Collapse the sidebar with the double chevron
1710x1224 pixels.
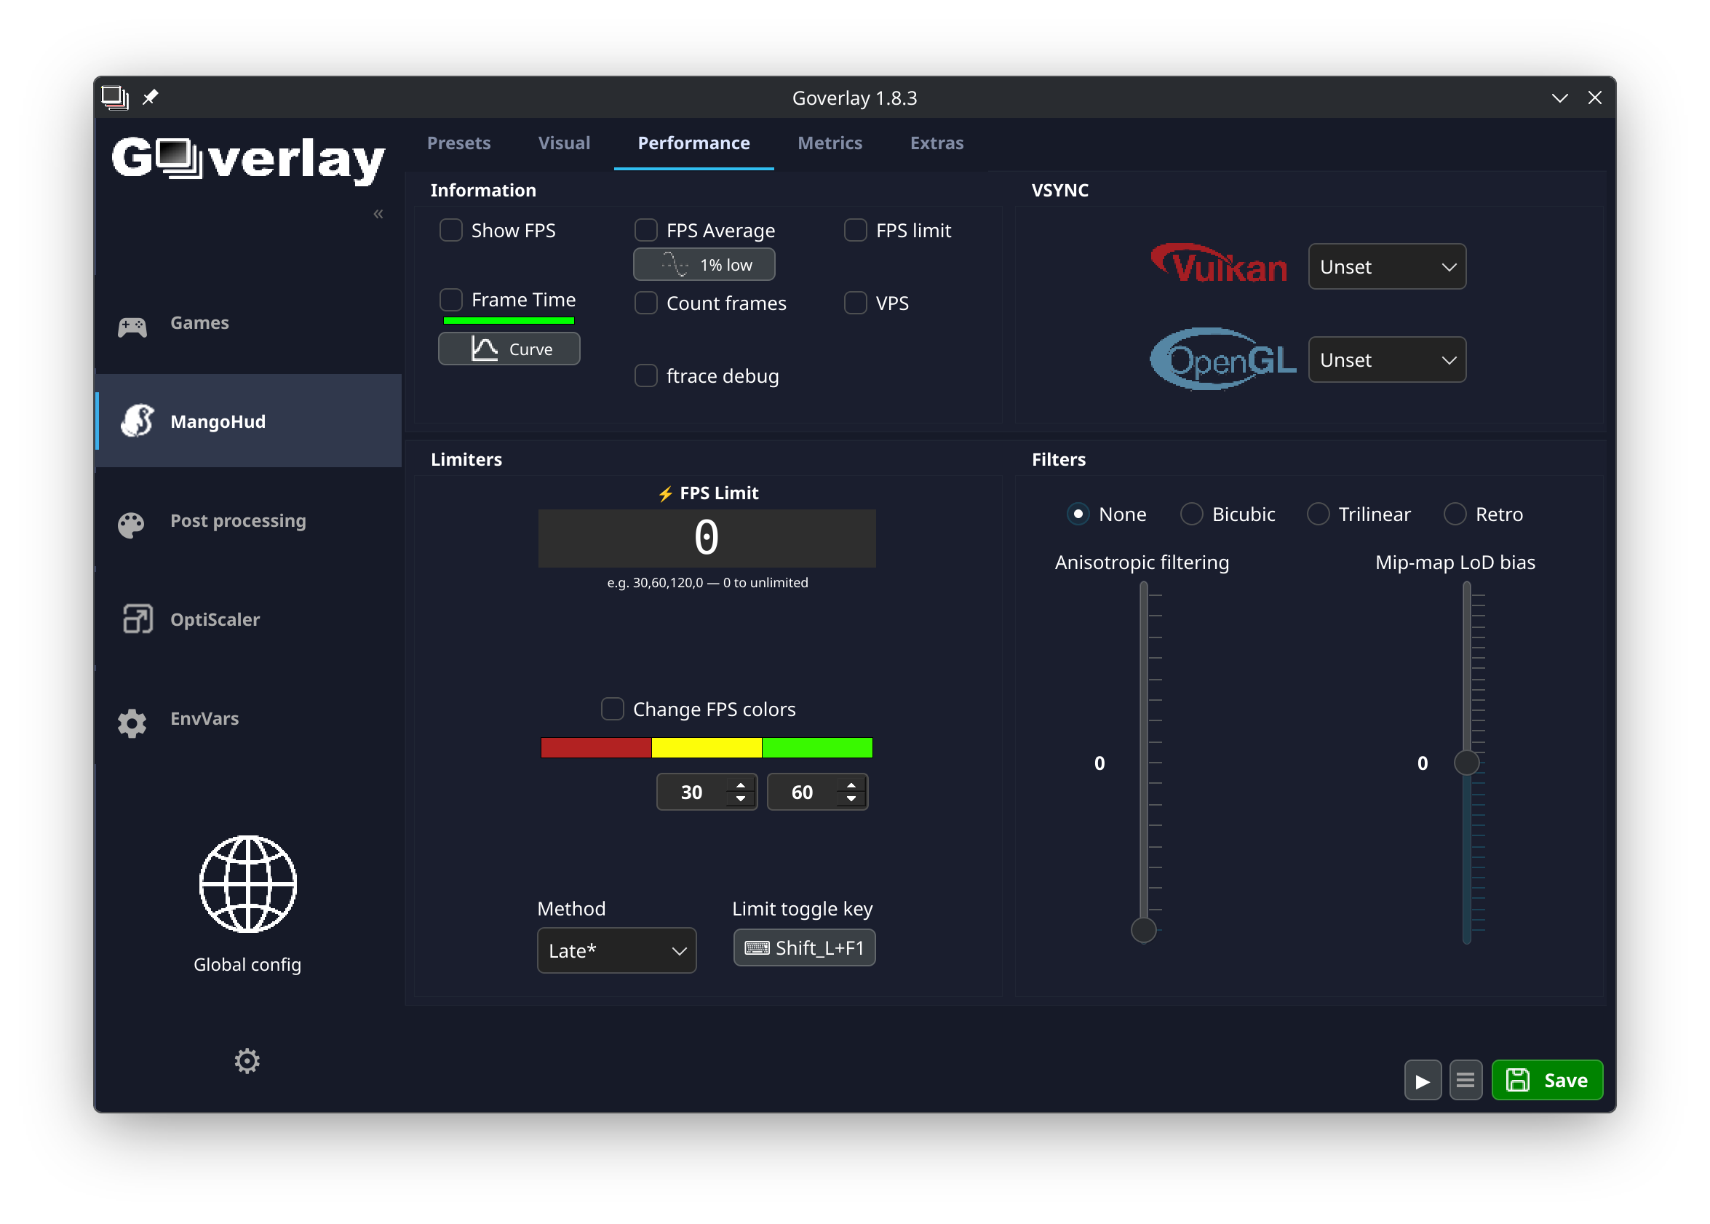pyautogui.click(x=378, y=213)
